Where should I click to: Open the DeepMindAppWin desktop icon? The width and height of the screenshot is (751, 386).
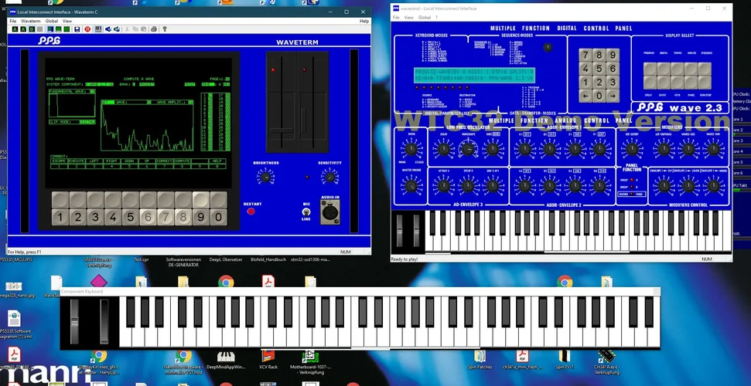point(226,361)
